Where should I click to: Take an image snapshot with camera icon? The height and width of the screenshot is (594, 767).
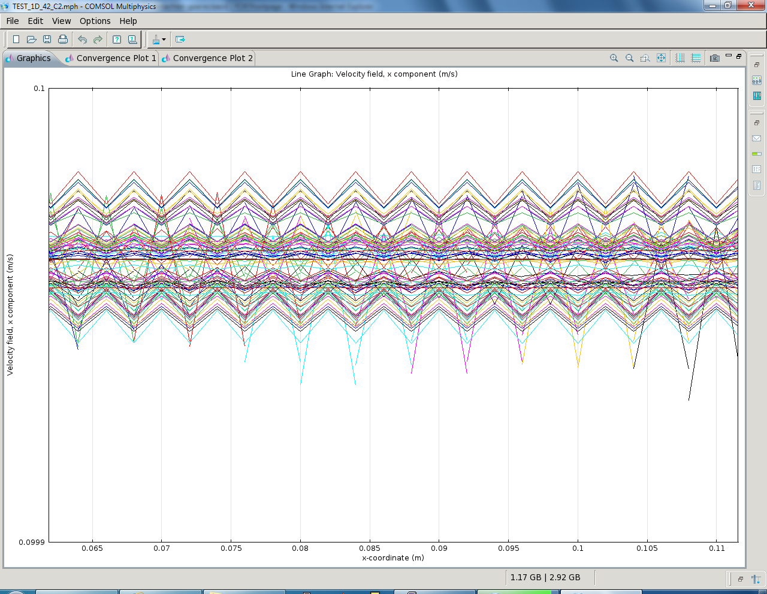(x=714, y=58)
